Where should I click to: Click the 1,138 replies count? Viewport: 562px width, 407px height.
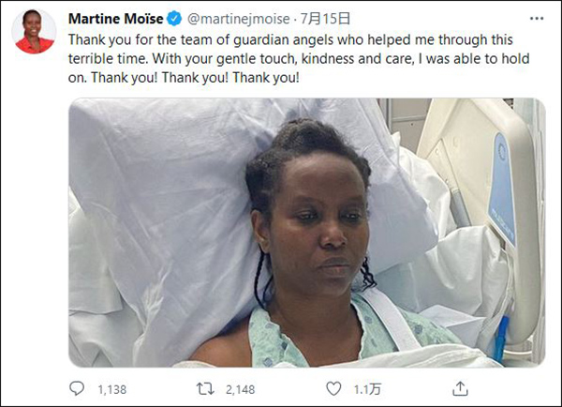(x=111, y=386)
